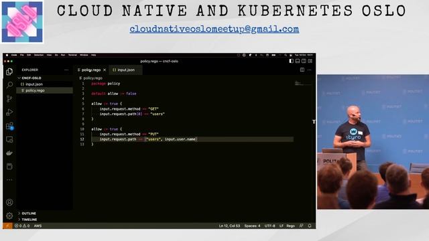Open the Apple menu
The height and width of the screenshot is (241, 429).
pyautogui.click(x=7, y=55)
